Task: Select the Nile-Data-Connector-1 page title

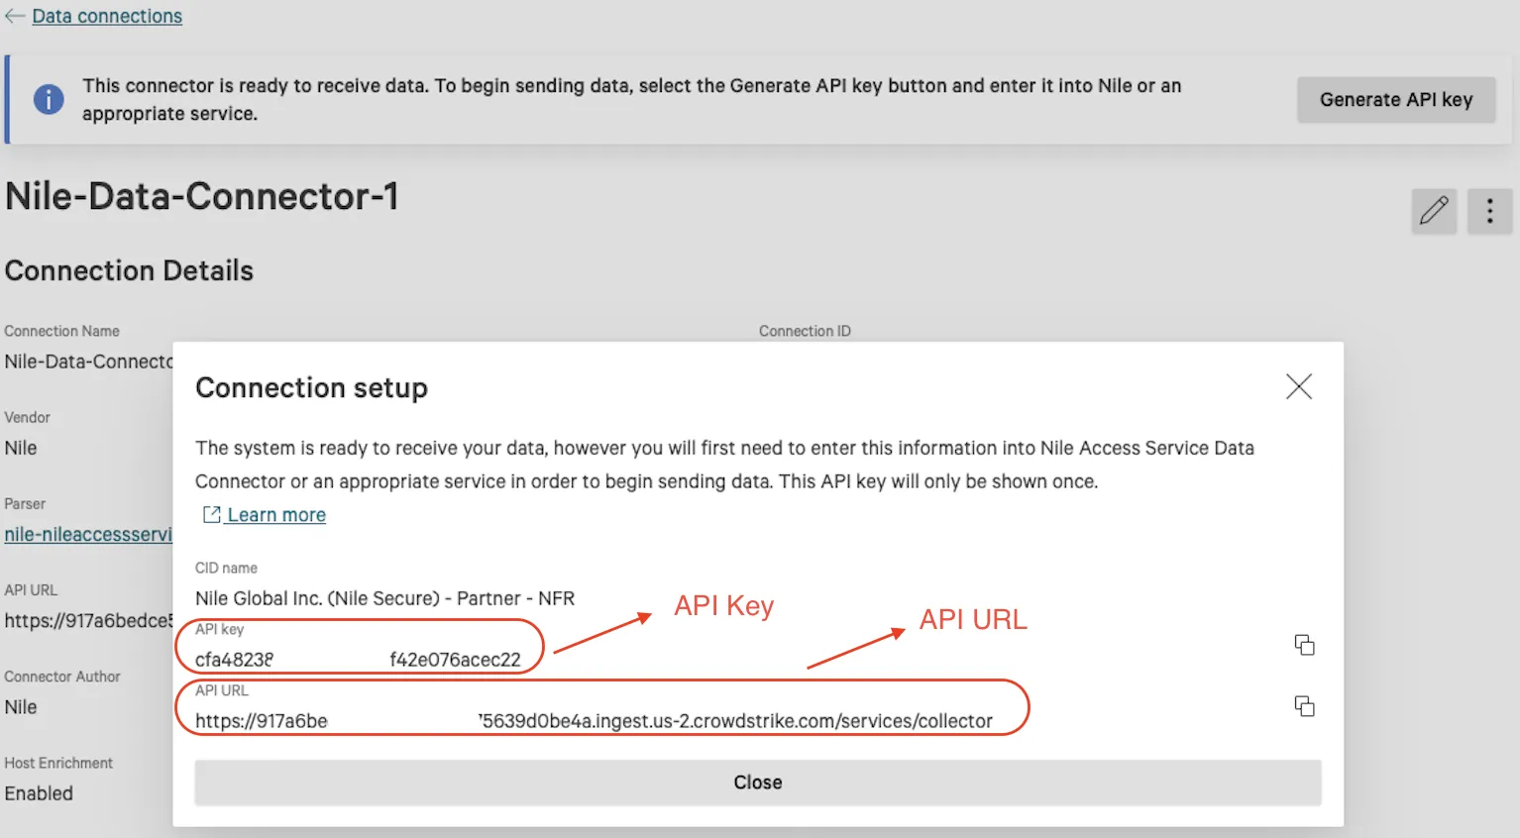Action: coord(202,196)
